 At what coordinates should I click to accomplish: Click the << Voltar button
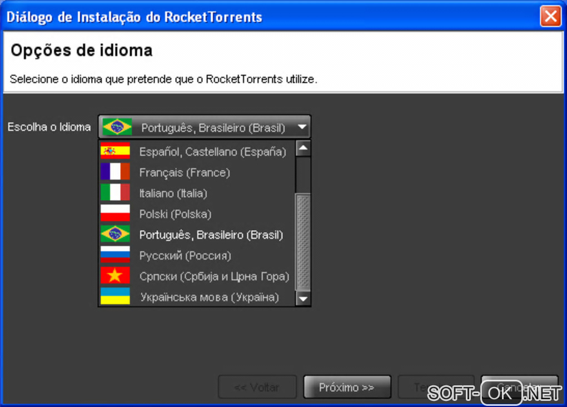coord(257,387)
